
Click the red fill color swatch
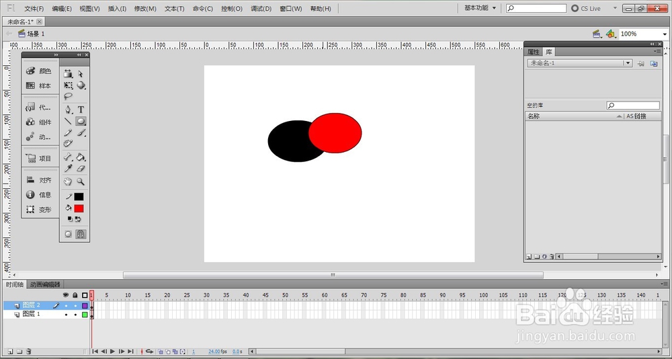[79, 208]
